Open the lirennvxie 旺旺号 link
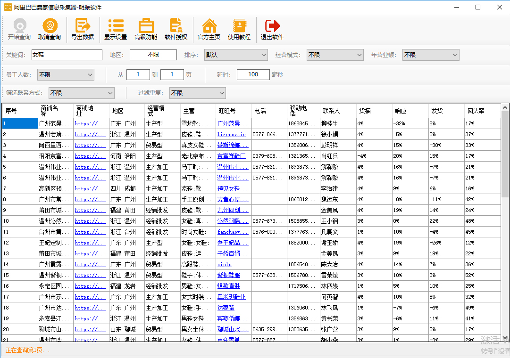The image size is (510, 358). point(232,134)
